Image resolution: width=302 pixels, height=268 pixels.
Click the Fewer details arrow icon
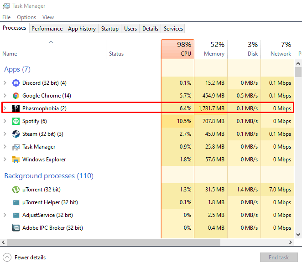7,258
